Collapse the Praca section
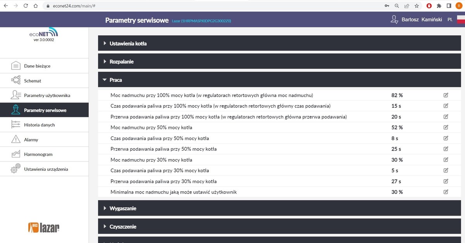Image resolution: width=465 pixels, height=243 pixels. (x=116, y=80)
